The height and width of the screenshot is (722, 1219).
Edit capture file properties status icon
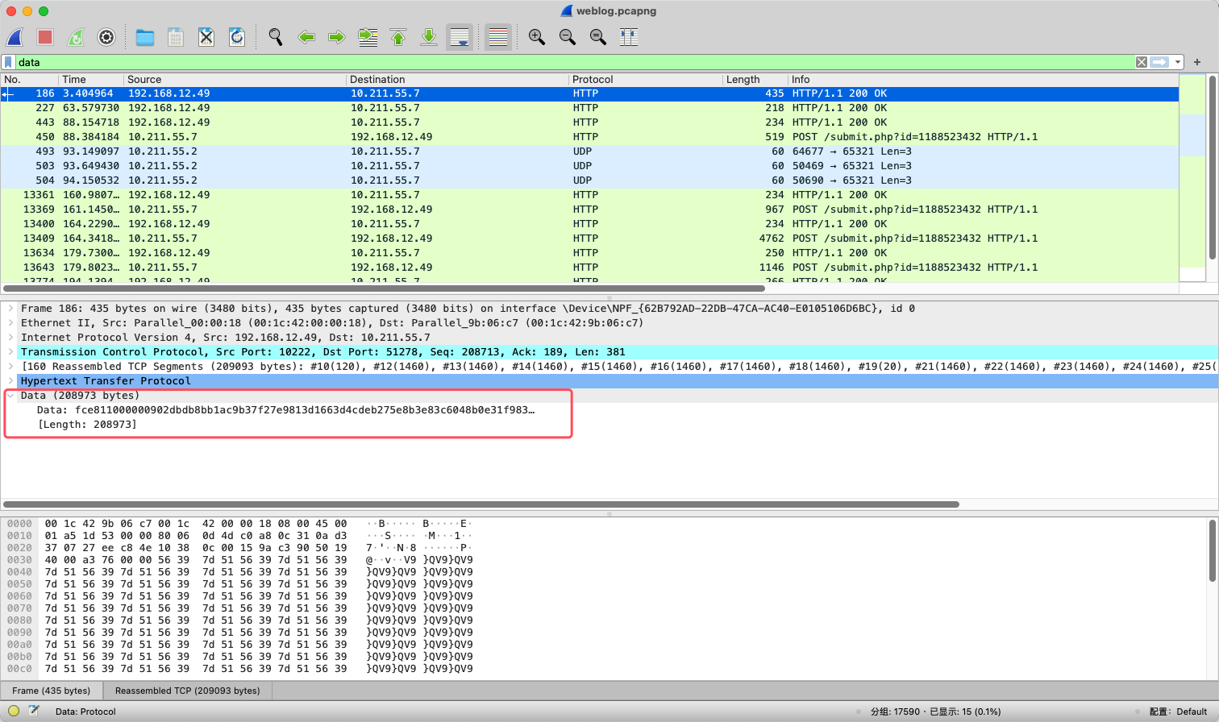click(x=34, y=711)
